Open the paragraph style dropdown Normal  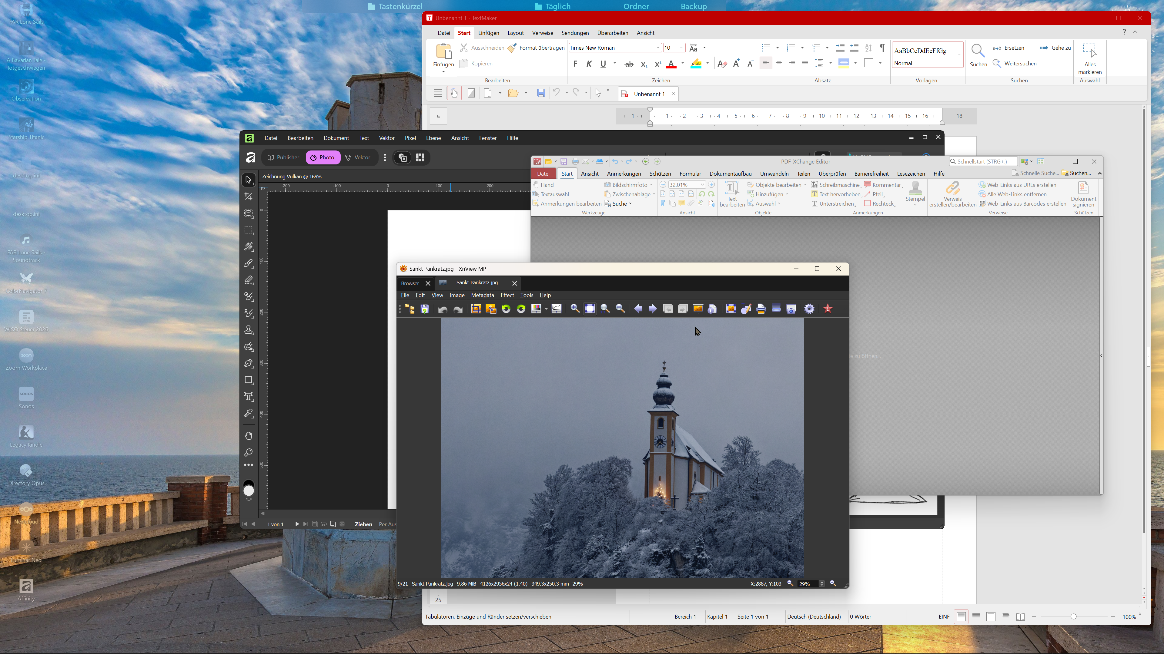[959, 55]
